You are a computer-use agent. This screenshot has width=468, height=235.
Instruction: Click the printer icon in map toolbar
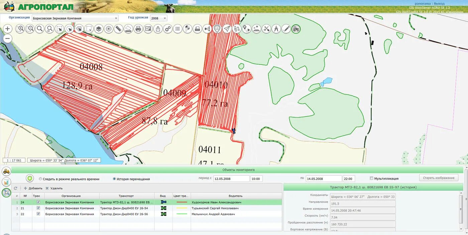138,29
